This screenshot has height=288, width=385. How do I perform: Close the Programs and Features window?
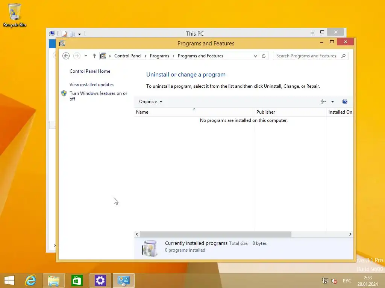tap(345, 42)
